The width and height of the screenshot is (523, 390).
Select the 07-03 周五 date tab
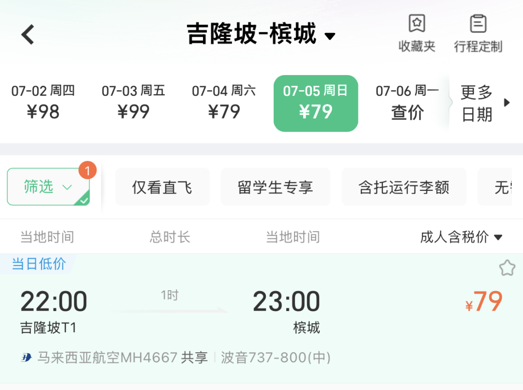click(133, 103)
